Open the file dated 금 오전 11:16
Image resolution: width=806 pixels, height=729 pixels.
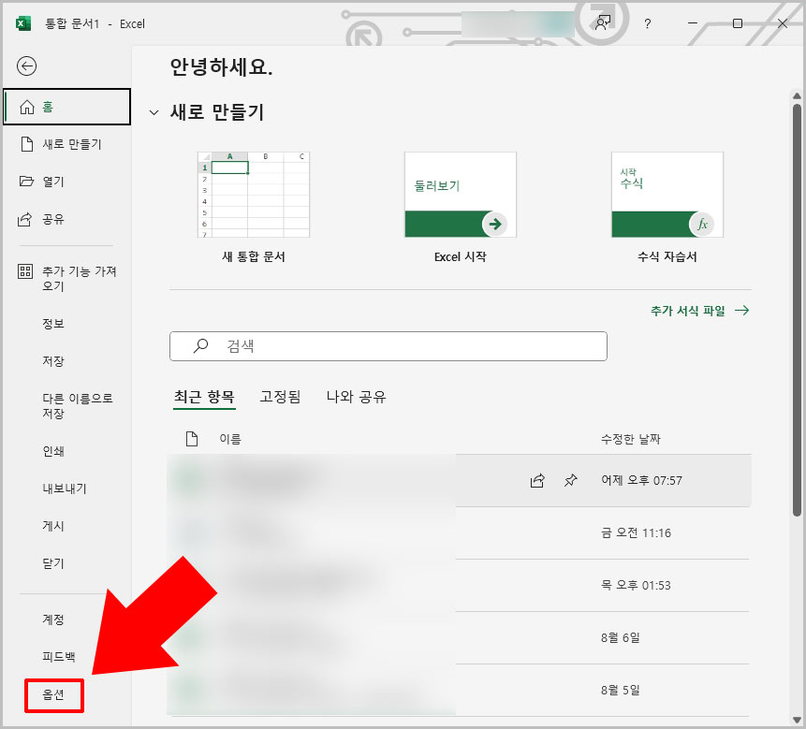click(460, 533)
